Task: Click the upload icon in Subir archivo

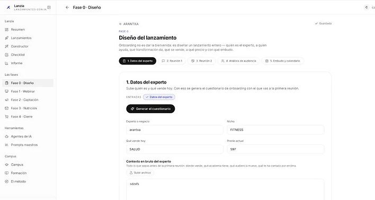Action: point(131,172)
